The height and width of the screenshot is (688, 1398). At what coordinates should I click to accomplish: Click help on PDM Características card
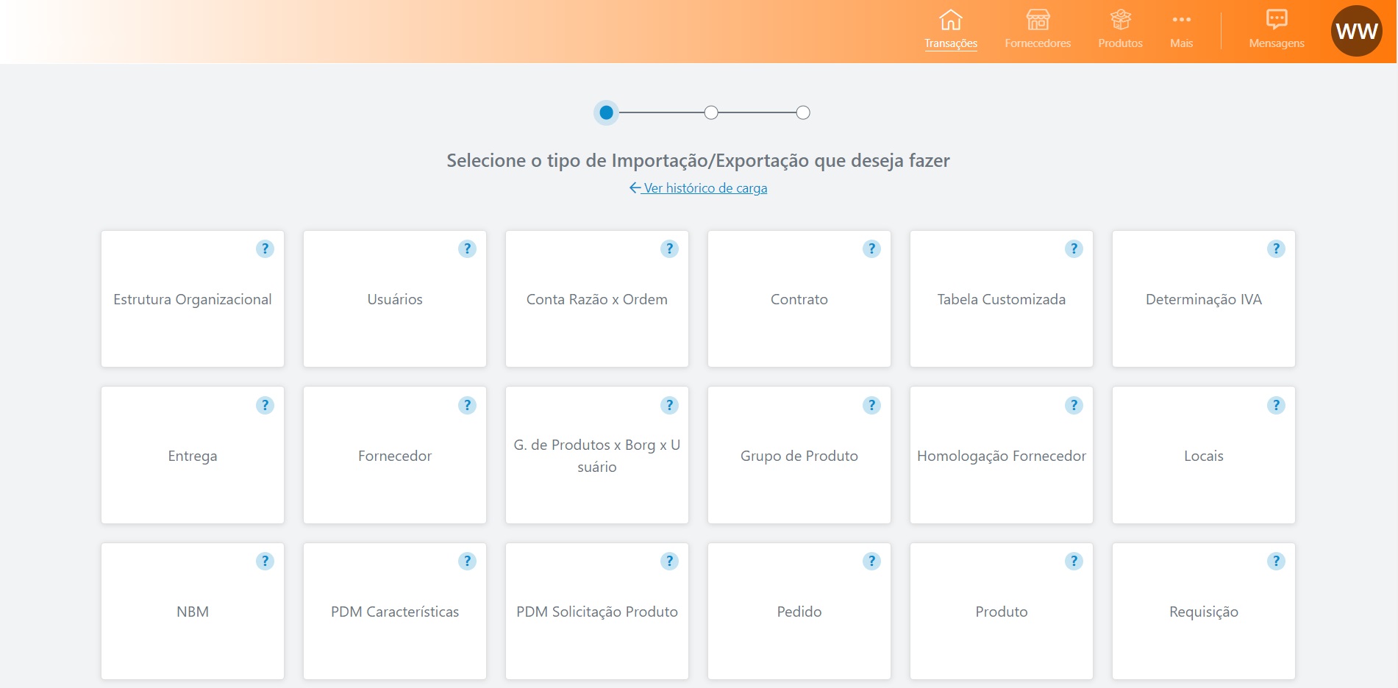point(467,562)
